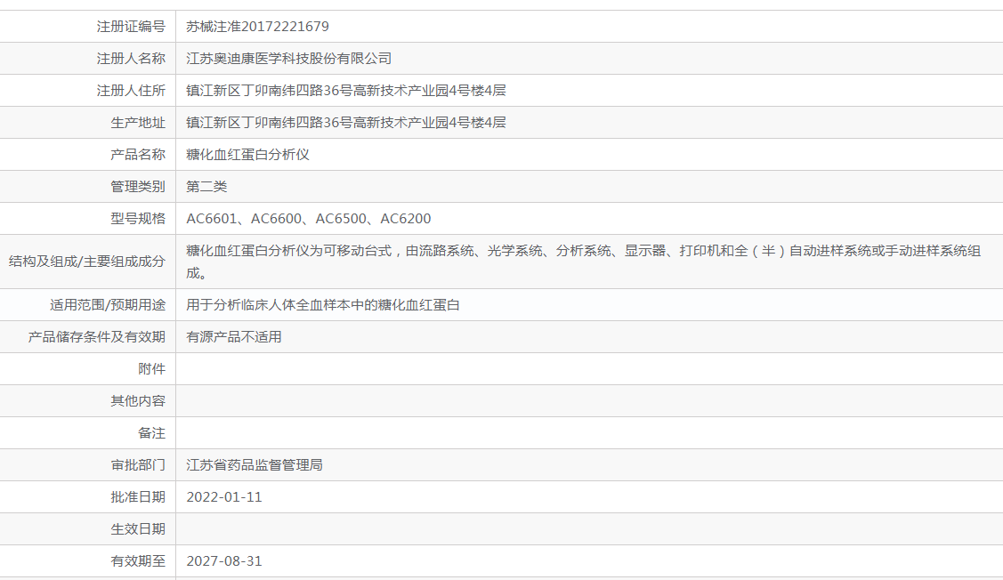Select the 备注 label
The width and height of the screenshot is (1003, 580).
151,432
